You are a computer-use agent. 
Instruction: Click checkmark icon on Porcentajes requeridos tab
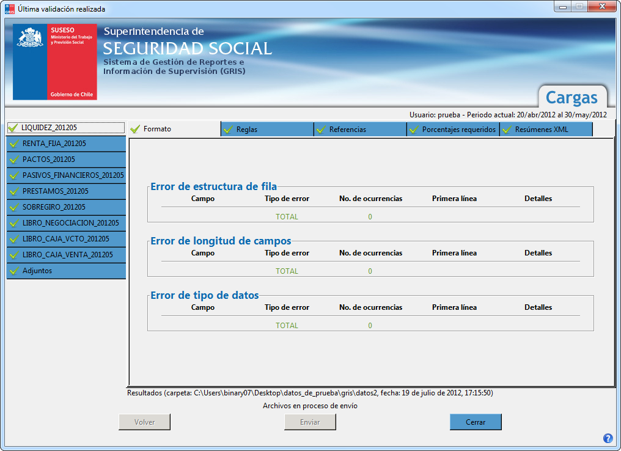pos(414,130)
